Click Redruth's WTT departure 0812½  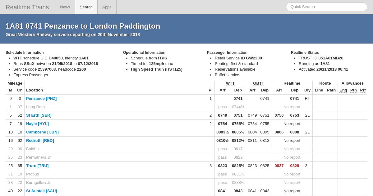pos(238,141)
